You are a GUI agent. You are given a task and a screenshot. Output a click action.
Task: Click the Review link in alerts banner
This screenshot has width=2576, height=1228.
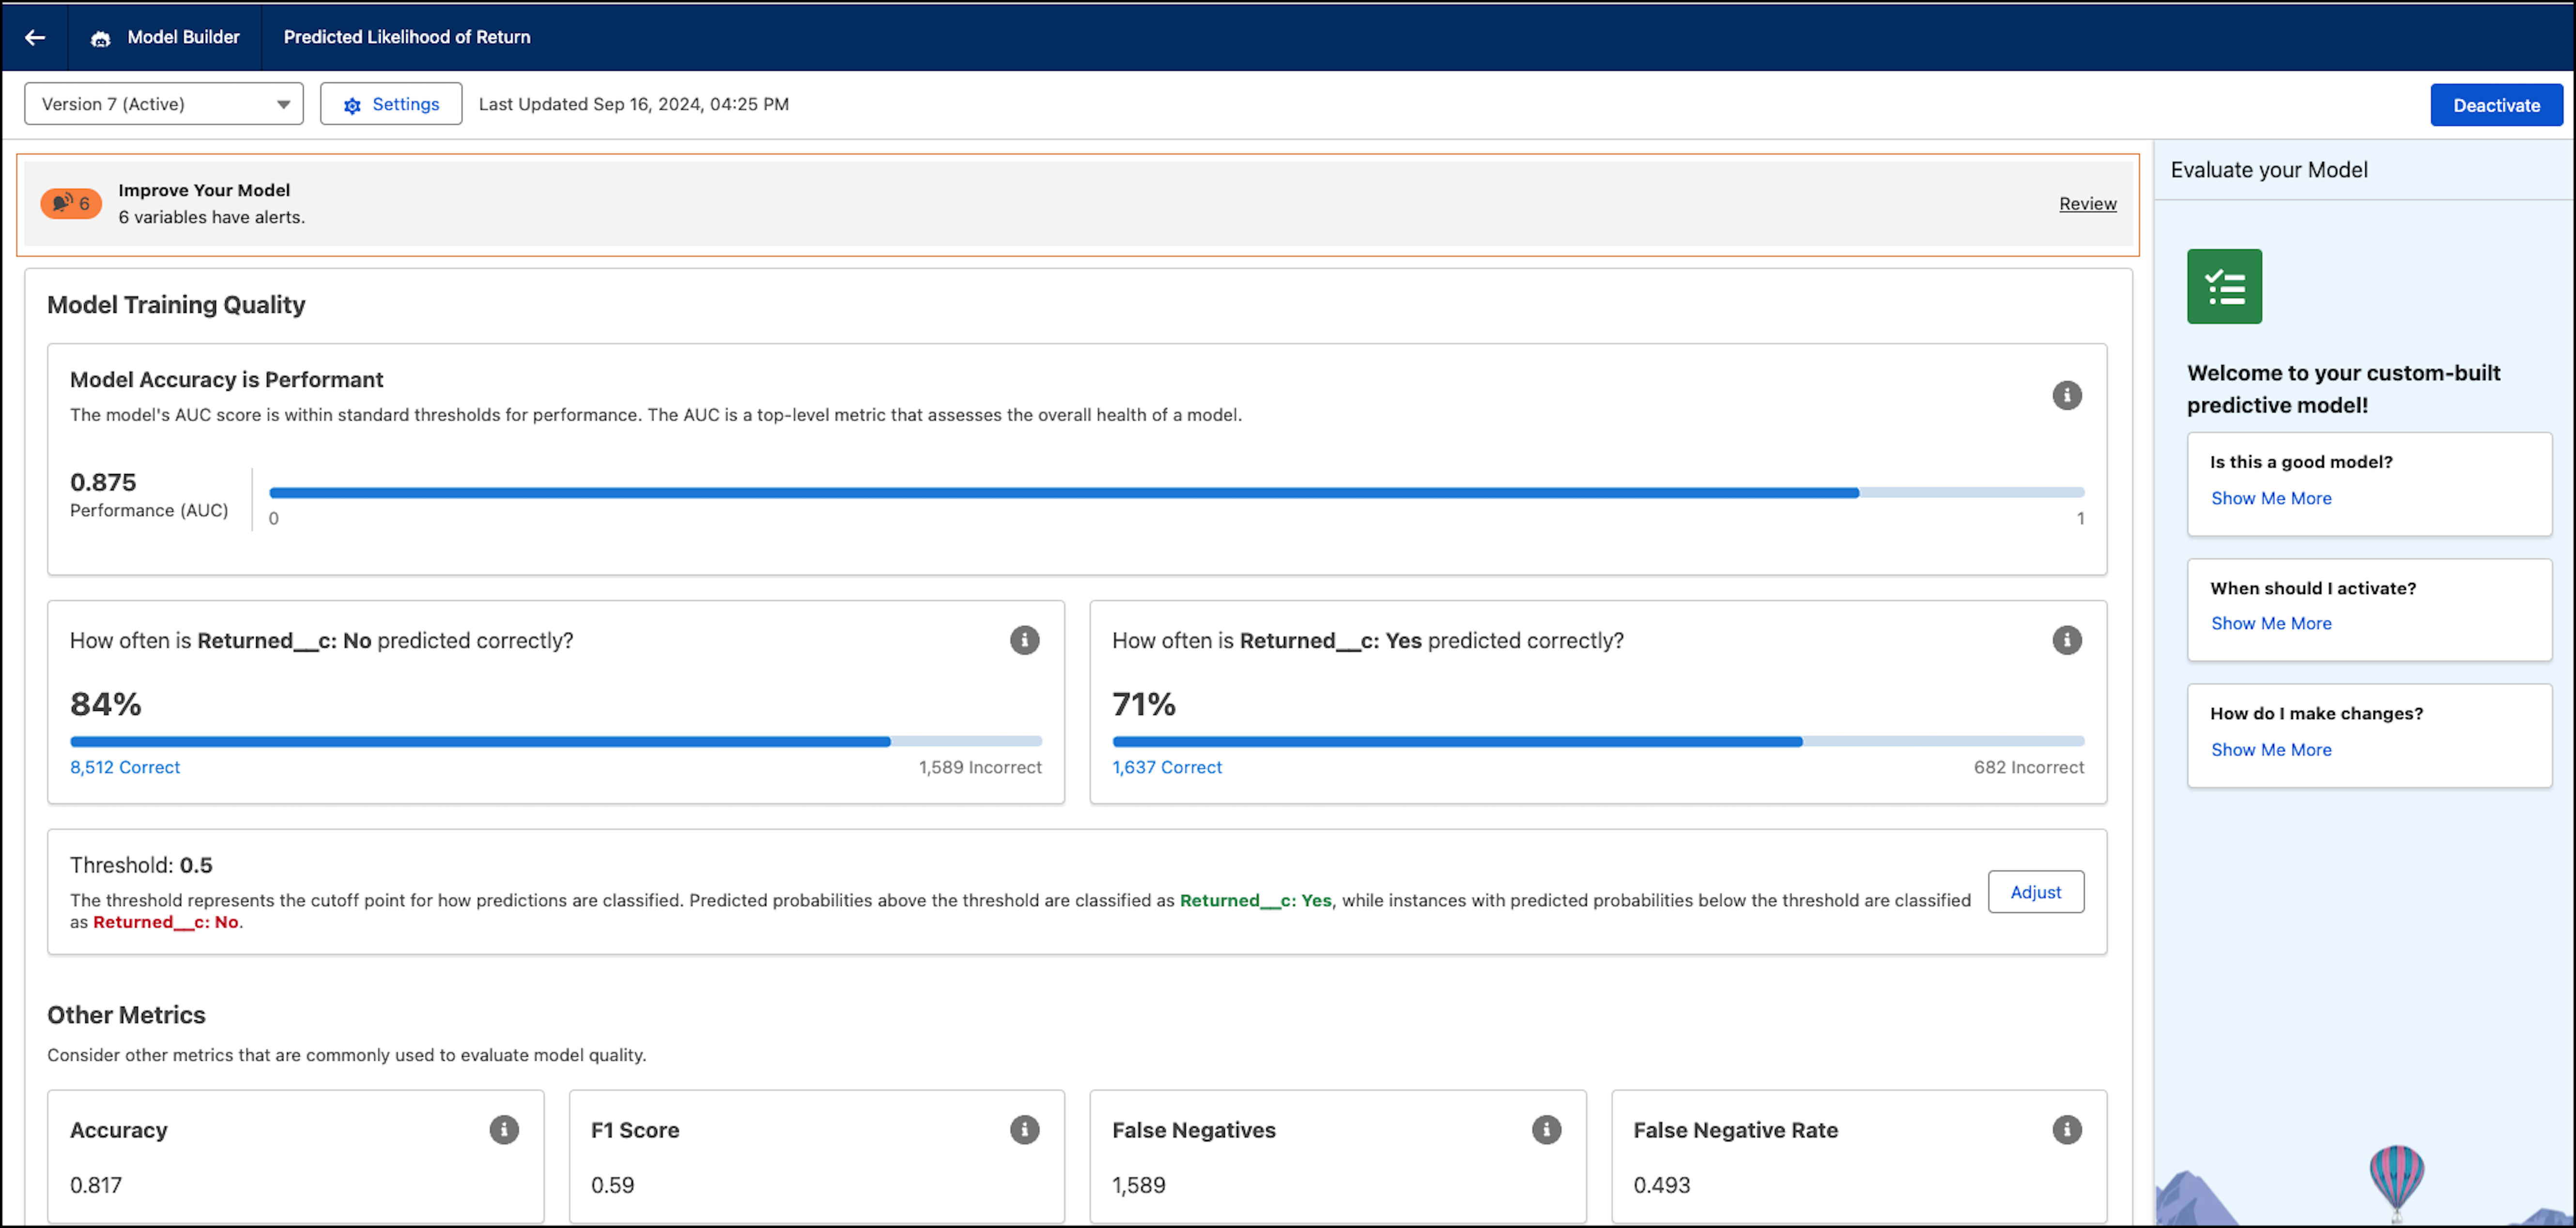(x=2088, y=204)
